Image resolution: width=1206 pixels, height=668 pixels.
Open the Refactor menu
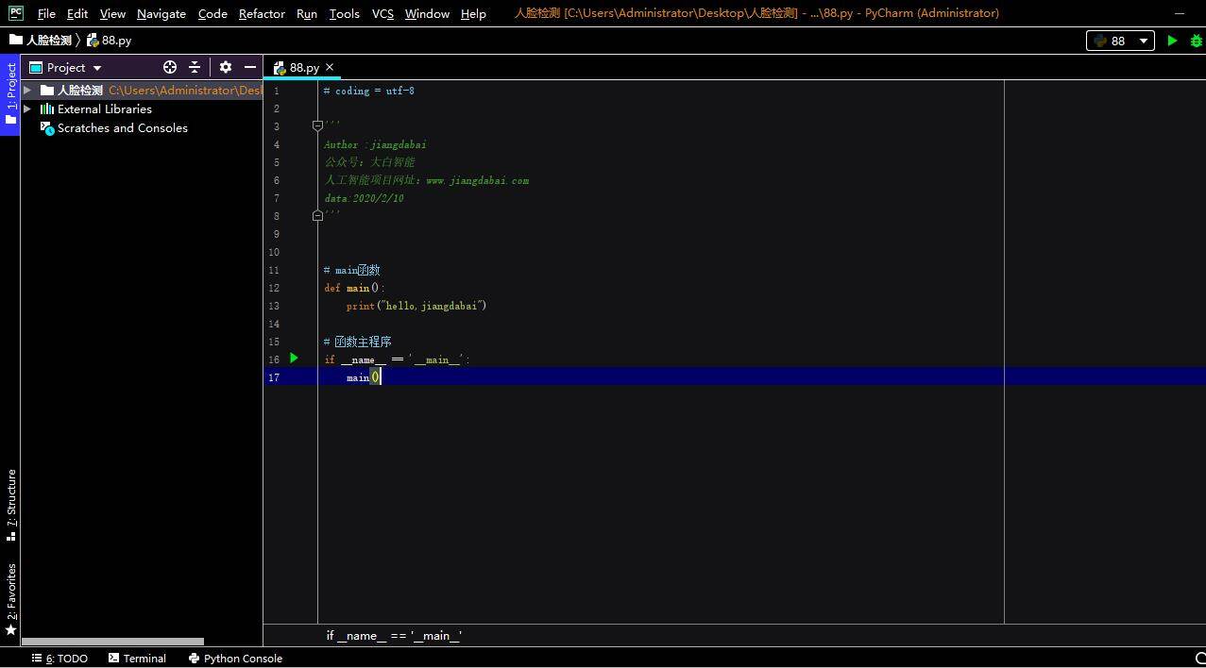click(262, 13)
